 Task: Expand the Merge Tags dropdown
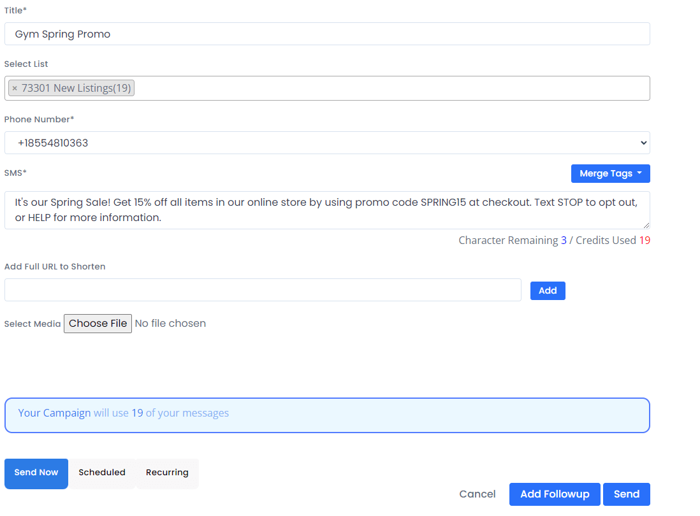pyautogui.click(x=610, y=173)
